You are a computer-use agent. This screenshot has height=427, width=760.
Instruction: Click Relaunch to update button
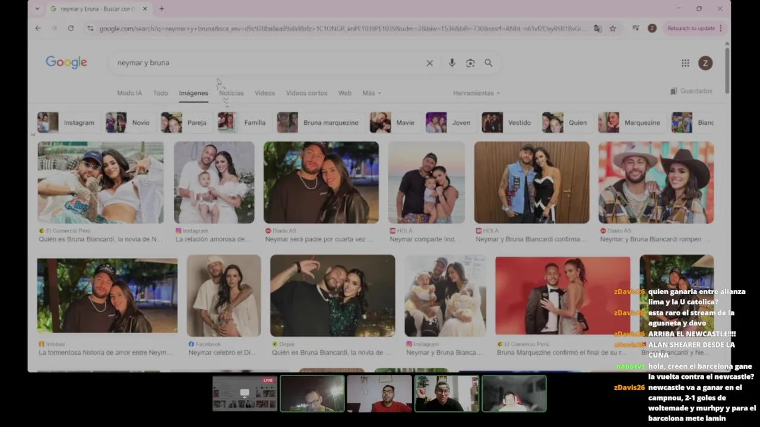pos(691,28)
